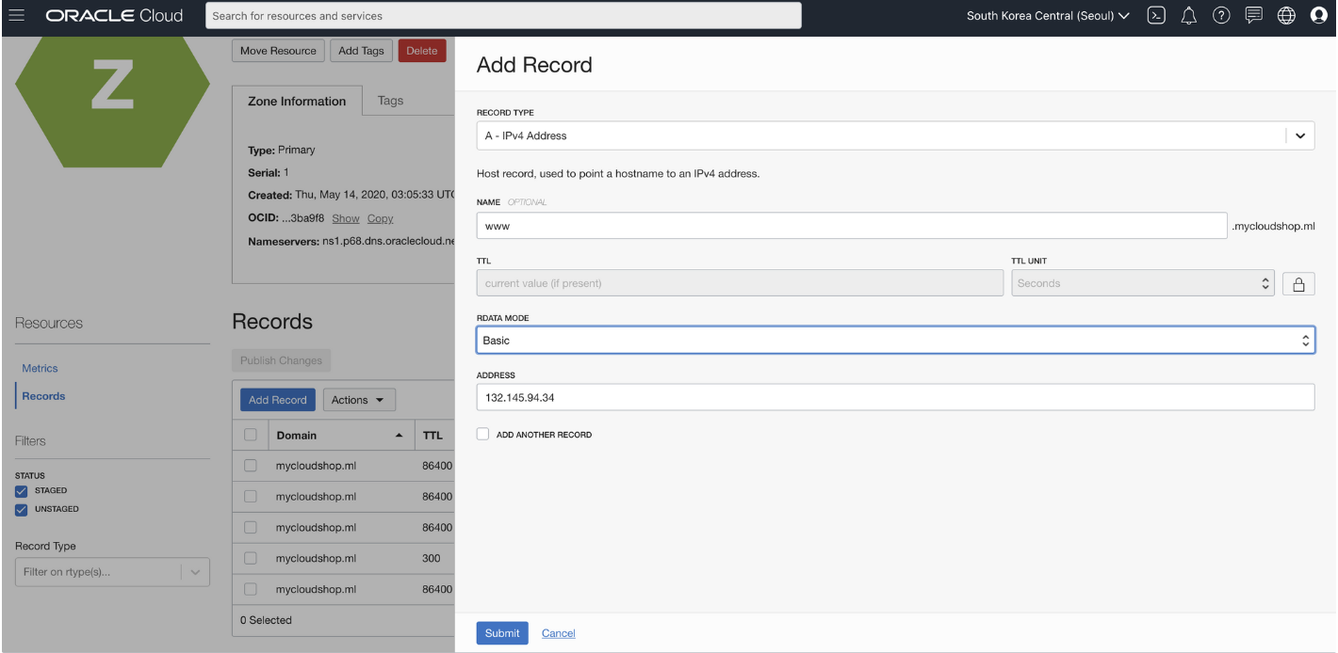Click the Add Record button
The image size is (1338, 653).
pos(278,400)
